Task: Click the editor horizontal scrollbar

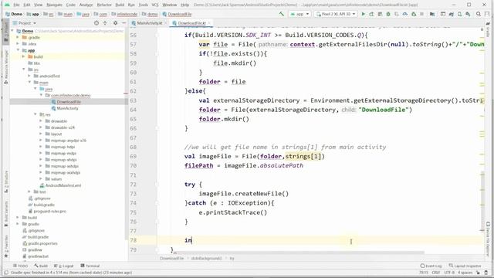Action: (x=299, y=253)
